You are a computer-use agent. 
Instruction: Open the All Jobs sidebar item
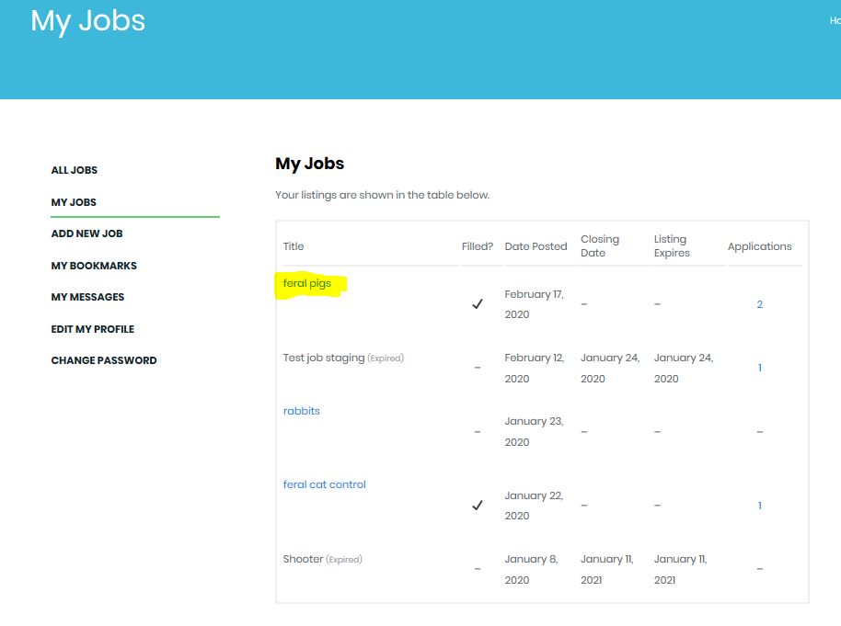pyautogui.click(x=75, y=170)
